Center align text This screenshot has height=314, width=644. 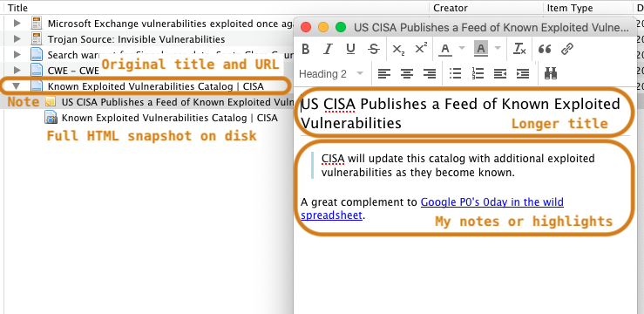(407, 73)
